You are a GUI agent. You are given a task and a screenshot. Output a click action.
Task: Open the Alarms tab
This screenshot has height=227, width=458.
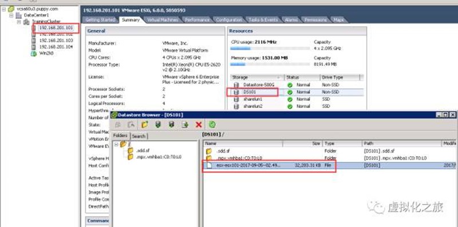point(291,20)
